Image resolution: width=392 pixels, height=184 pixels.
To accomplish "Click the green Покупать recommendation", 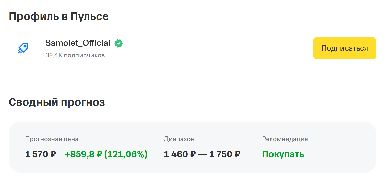I will coord(283,154).
